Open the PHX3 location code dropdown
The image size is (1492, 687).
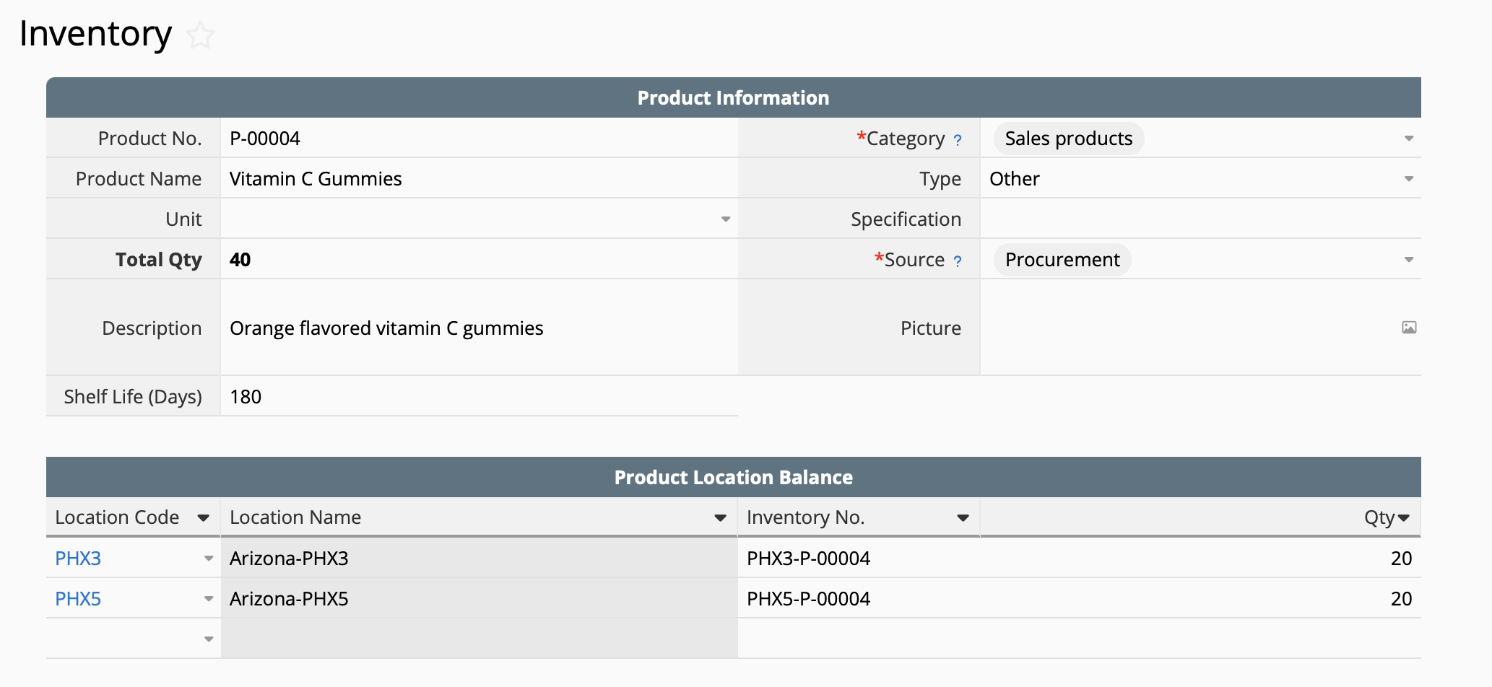(209, 559)
